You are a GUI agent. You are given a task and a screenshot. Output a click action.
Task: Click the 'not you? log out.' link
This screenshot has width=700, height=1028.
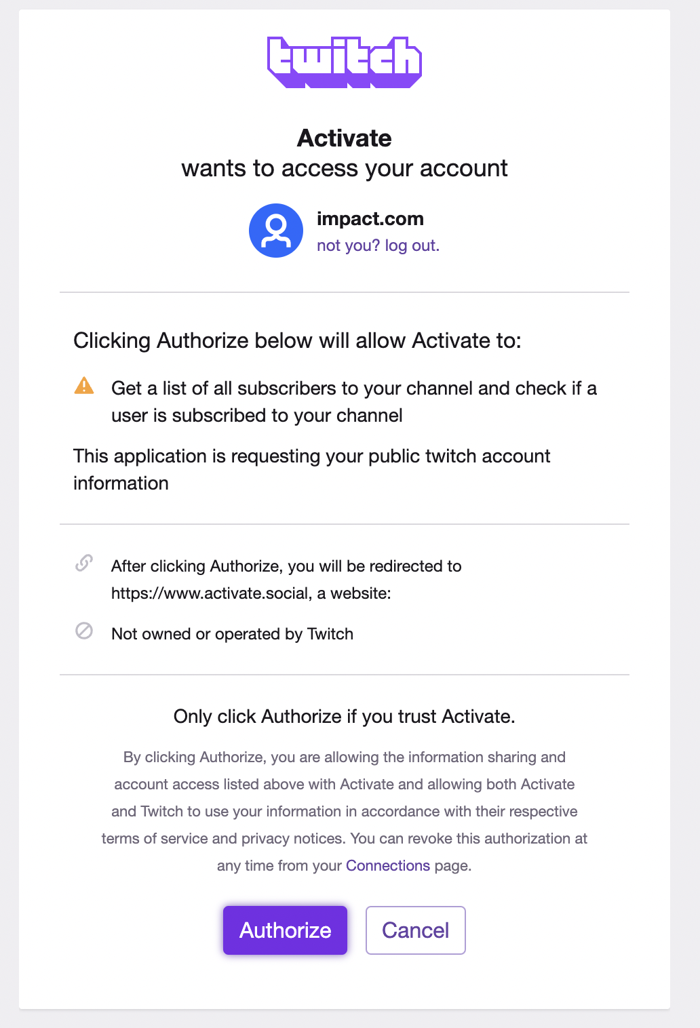(x=378, y=245)
